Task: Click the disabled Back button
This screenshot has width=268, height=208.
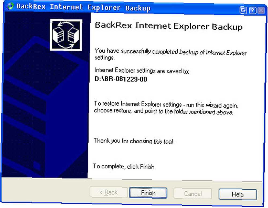Action: pyautogui.click(x=109, y=192)
